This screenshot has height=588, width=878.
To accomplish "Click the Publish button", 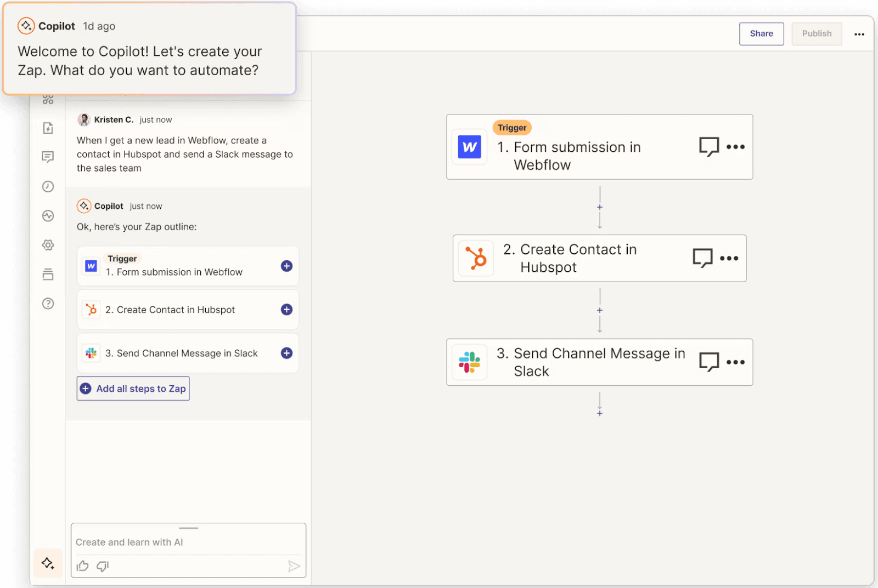I will tap(817, 33).
